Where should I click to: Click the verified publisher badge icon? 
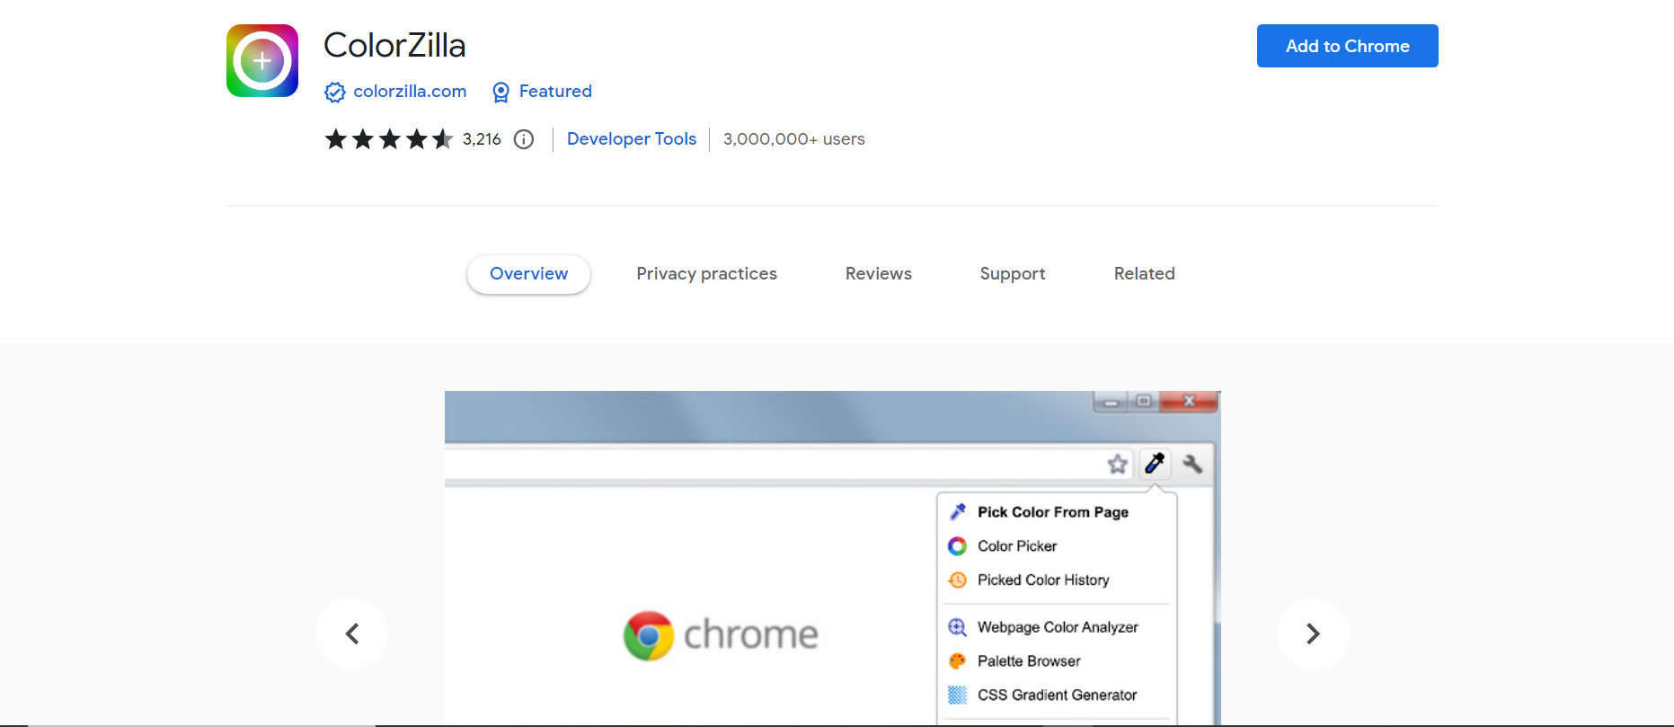click(x=335, y=92)
